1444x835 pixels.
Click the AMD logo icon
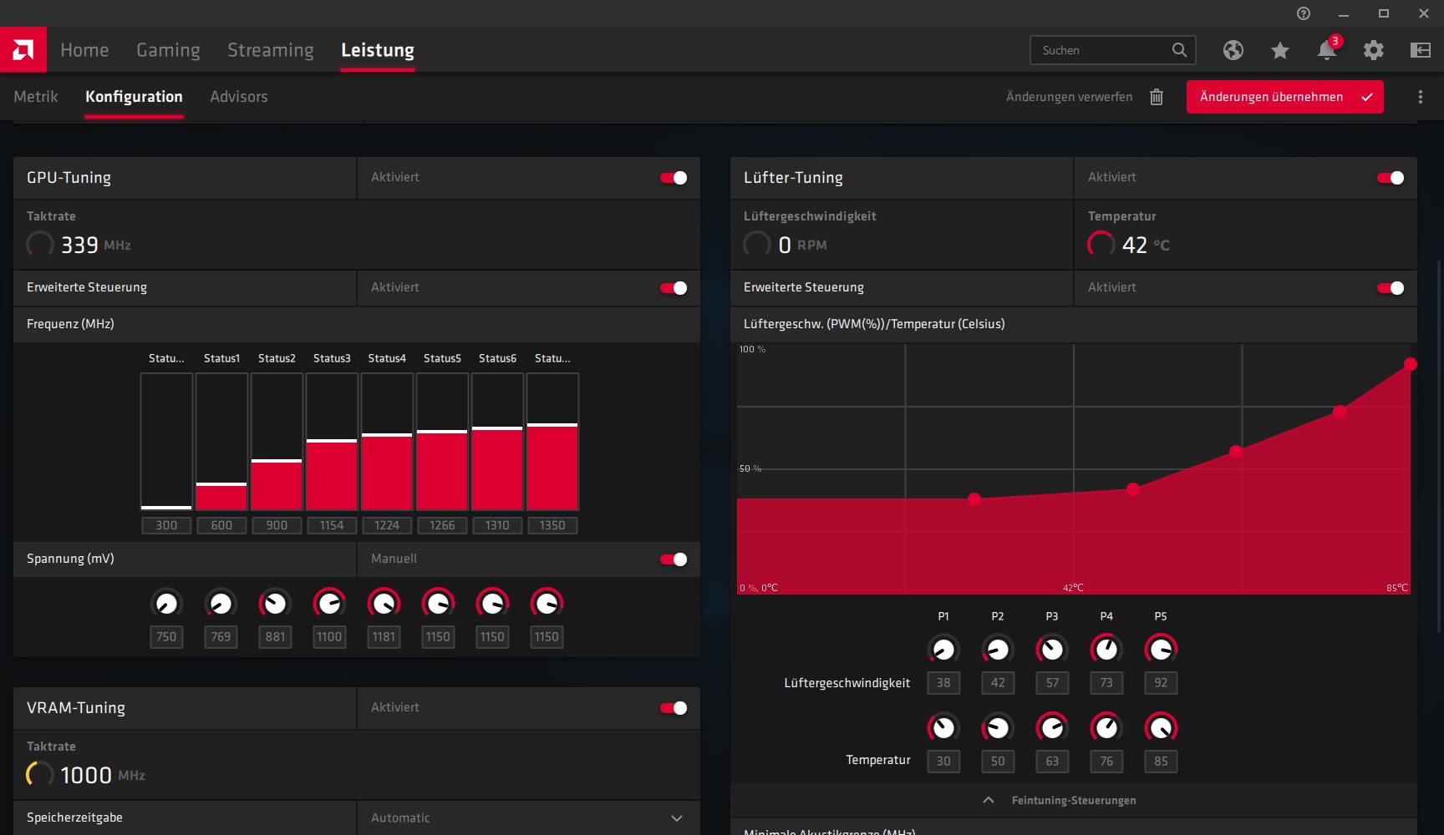(x=23, y=50)
